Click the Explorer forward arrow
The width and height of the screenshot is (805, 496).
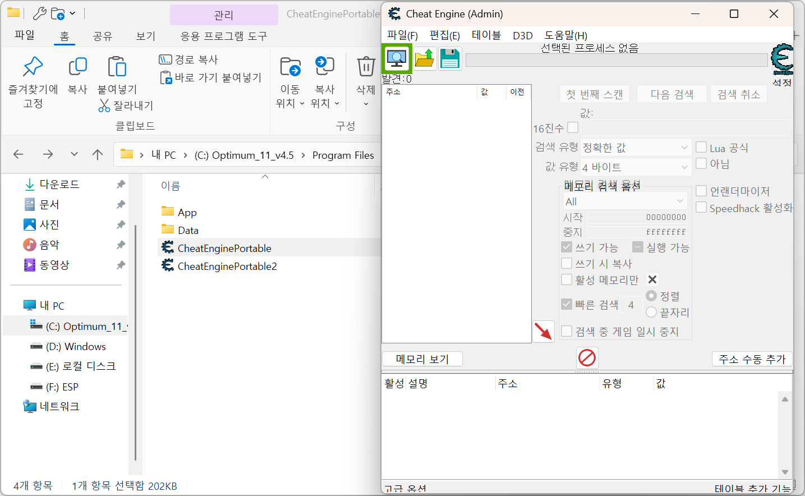pyautogui.click(x=48, y=154)
